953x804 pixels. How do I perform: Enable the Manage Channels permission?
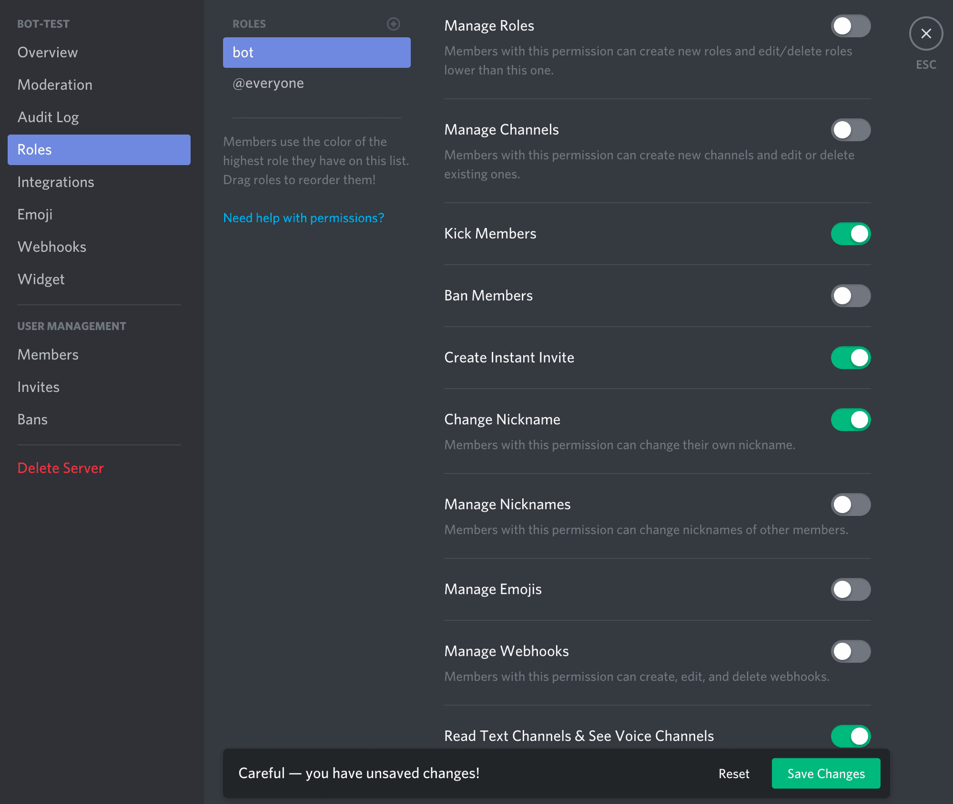[851, 130]
